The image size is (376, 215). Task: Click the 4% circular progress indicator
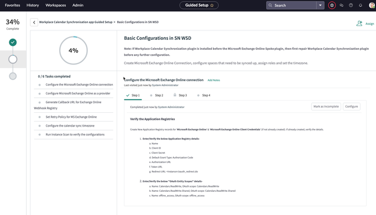click(74, 50)
